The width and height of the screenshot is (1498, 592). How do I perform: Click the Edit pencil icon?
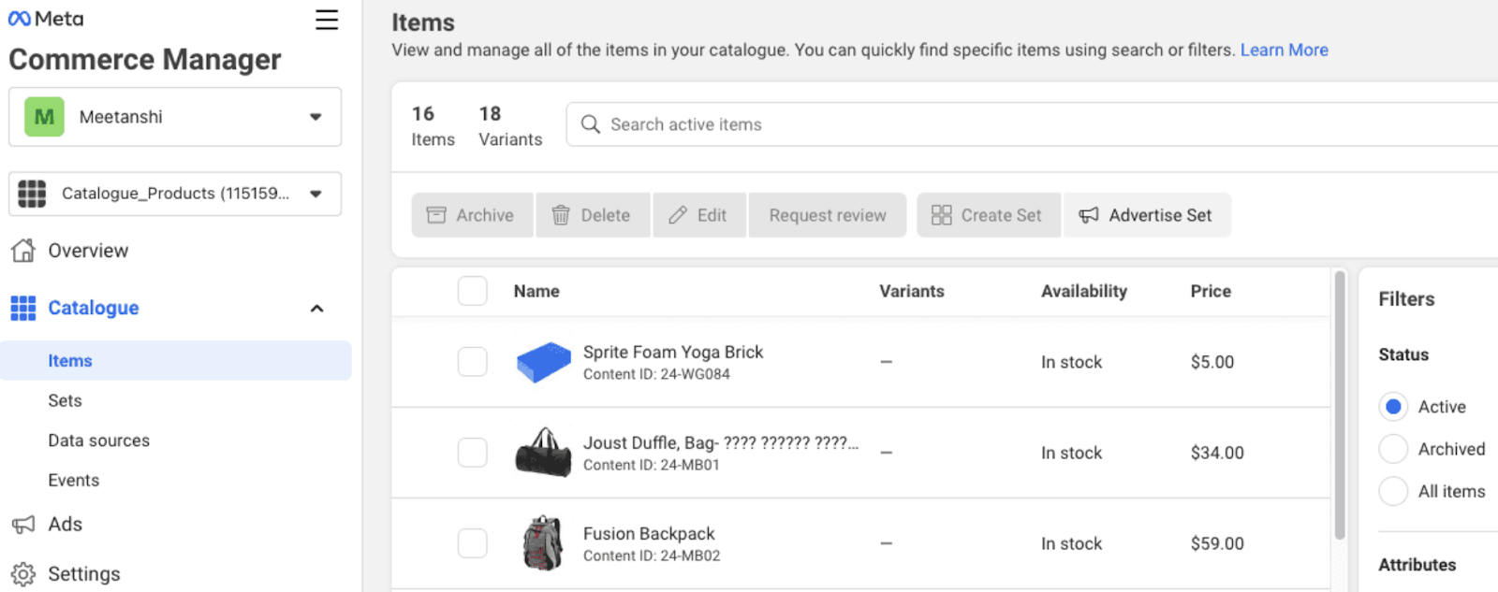(678, 215)
